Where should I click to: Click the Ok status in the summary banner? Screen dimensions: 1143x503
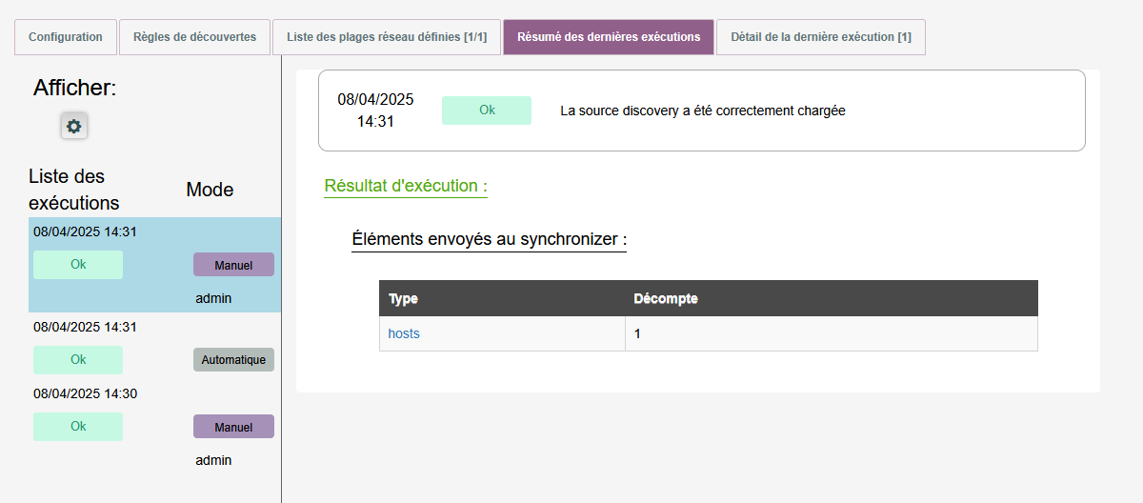click(487, 111)
